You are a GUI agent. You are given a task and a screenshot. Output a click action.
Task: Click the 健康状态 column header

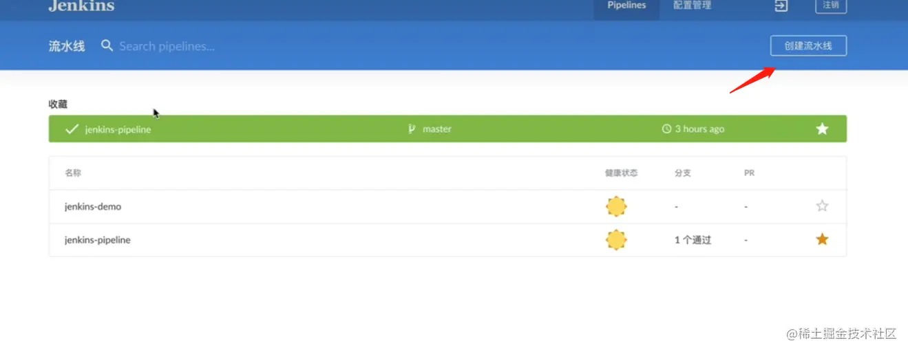622,173
